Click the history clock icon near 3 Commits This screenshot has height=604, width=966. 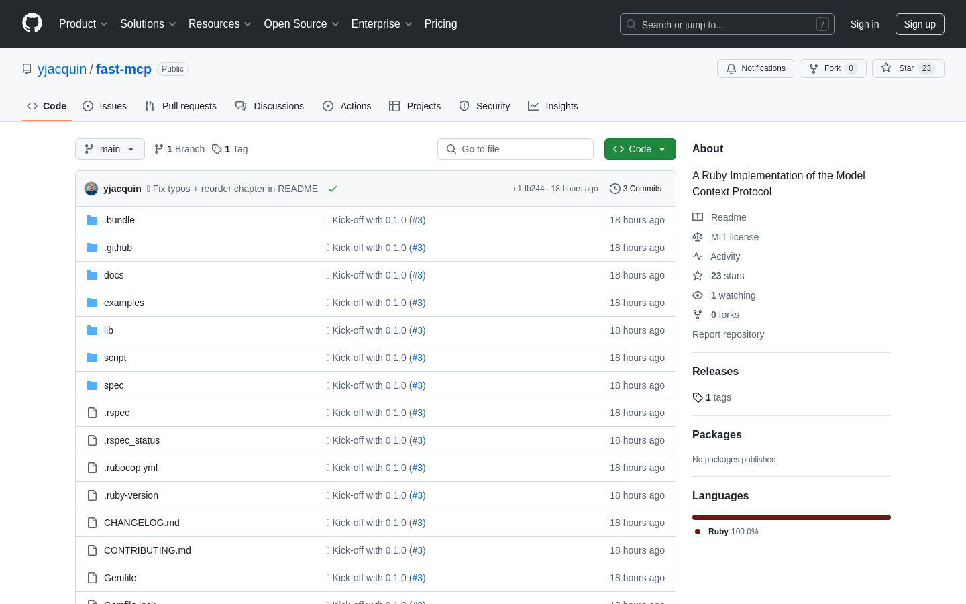pos(614,189)
